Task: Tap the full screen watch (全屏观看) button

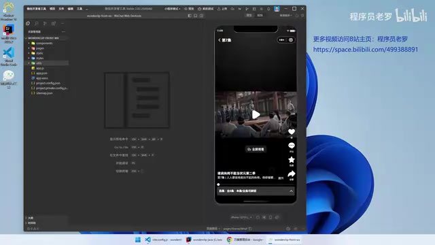Action: (x=256, y=149)
